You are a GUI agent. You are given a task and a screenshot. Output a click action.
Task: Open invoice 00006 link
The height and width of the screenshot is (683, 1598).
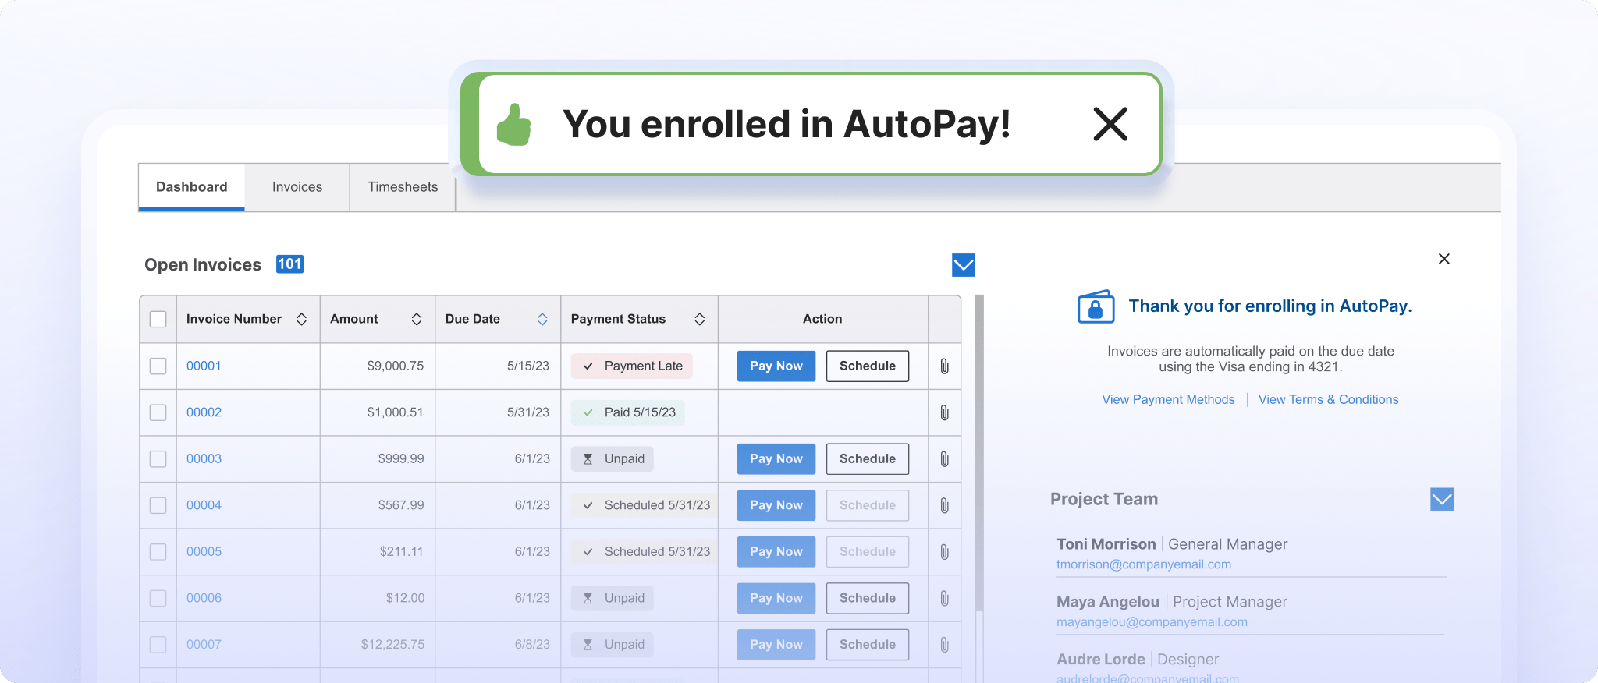204,598
